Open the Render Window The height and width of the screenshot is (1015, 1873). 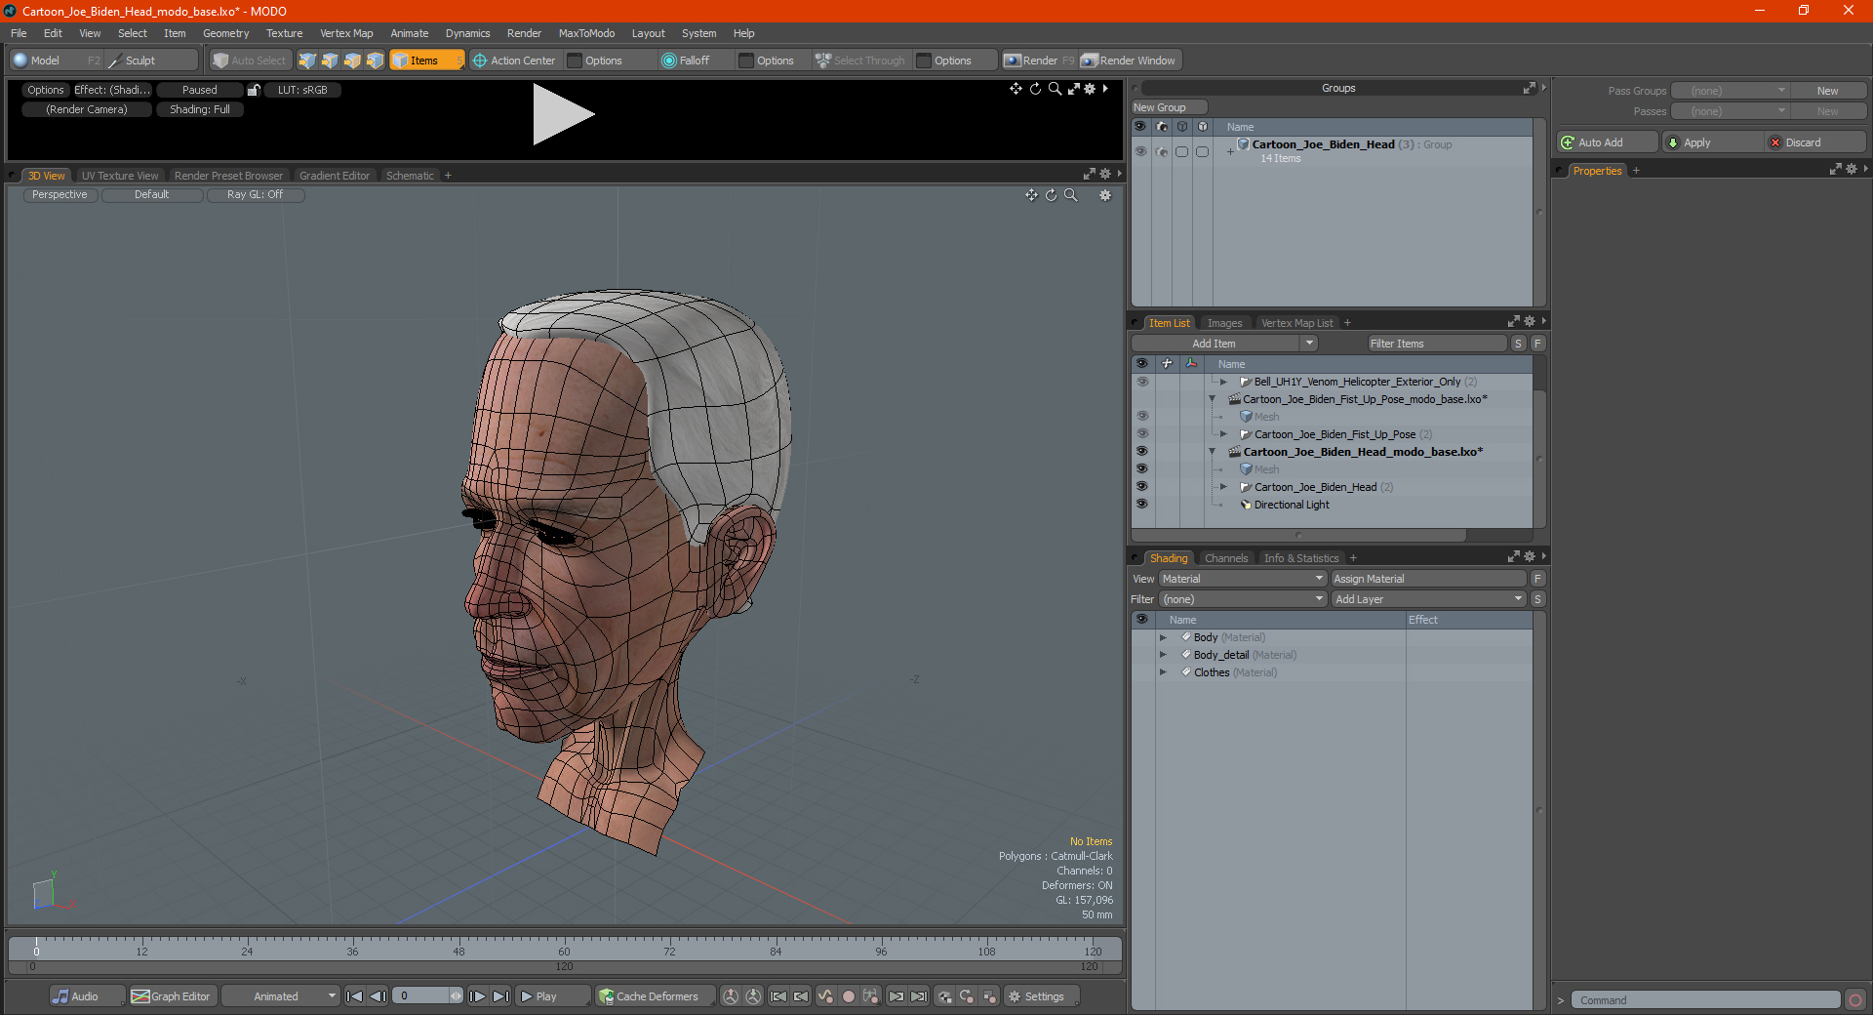click(1129, 61)
